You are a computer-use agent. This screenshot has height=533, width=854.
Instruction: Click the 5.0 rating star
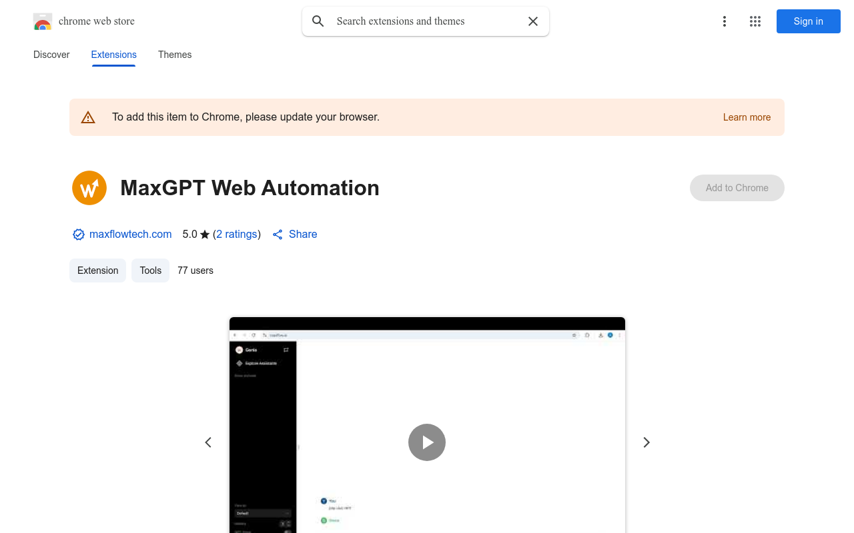pos(205,235)
